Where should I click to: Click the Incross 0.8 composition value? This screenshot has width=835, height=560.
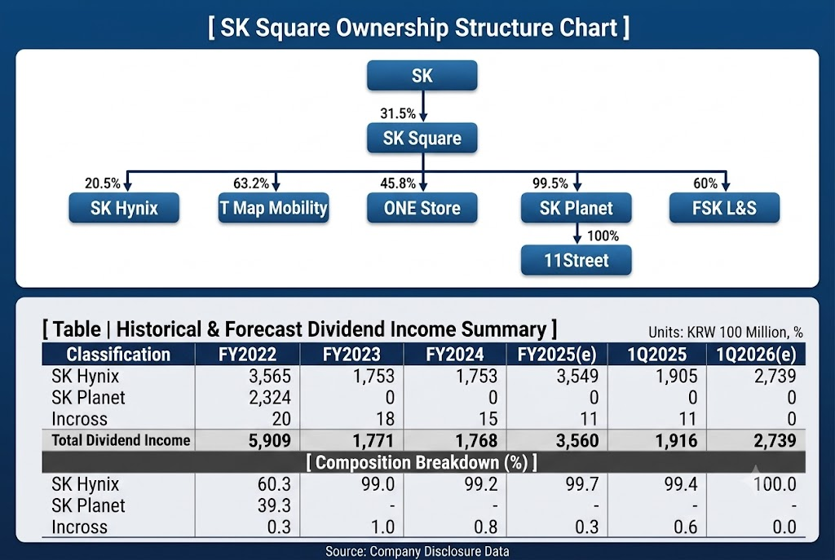click(x=485, y=527)
